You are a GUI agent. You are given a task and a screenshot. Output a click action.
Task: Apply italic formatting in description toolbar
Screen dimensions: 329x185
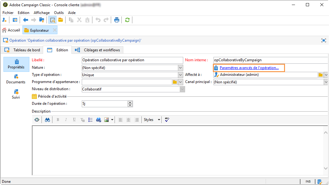pos(66,120)
